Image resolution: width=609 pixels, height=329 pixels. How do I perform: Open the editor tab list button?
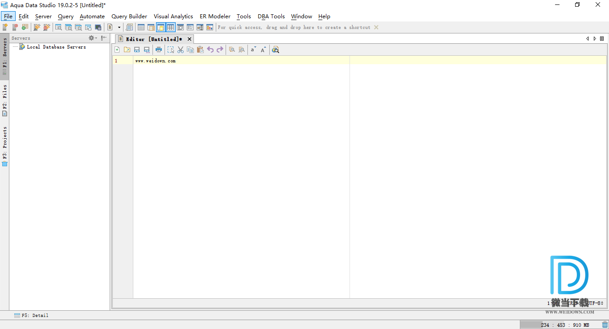click(602, 39)
